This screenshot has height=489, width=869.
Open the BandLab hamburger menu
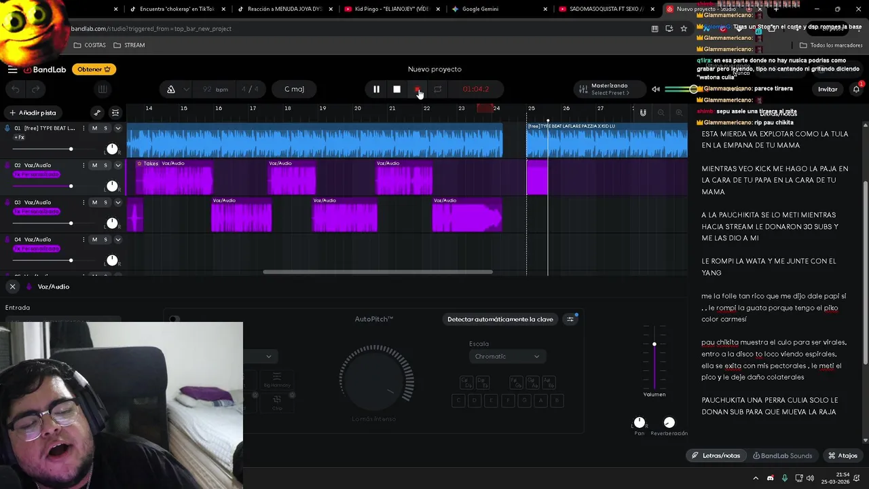(12, 69)
